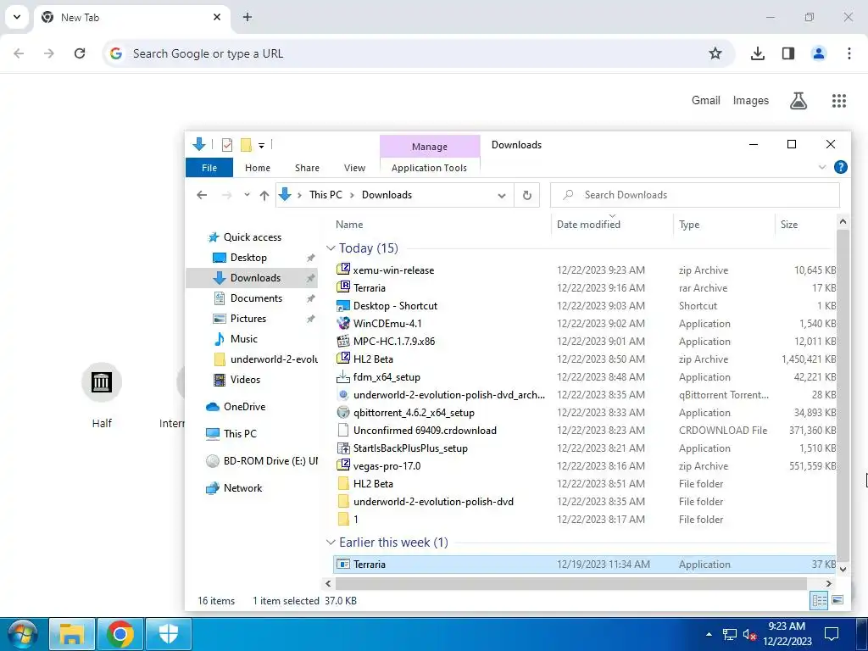Open the Application Tools tab
The image size is (868, 651).
click(429, 168)
